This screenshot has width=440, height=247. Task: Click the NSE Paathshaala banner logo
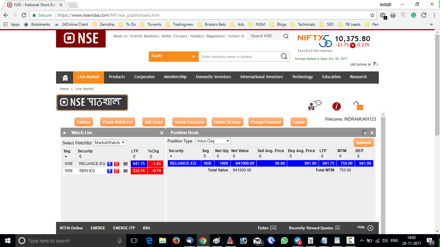(92, 102)
